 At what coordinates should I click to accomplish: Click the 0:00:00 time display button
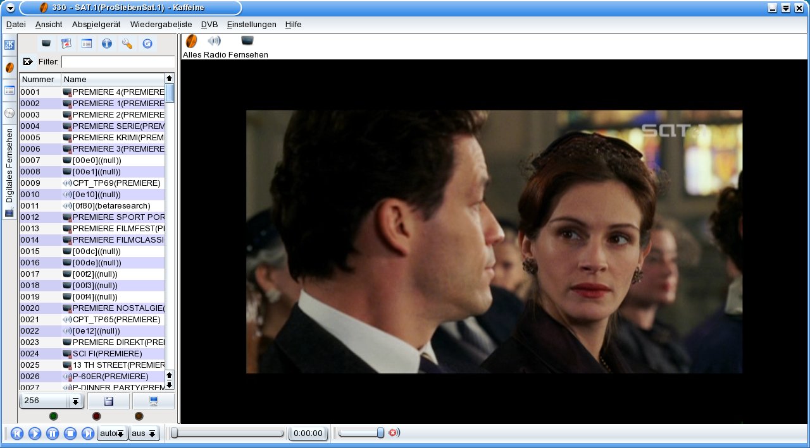pos(308,433)
